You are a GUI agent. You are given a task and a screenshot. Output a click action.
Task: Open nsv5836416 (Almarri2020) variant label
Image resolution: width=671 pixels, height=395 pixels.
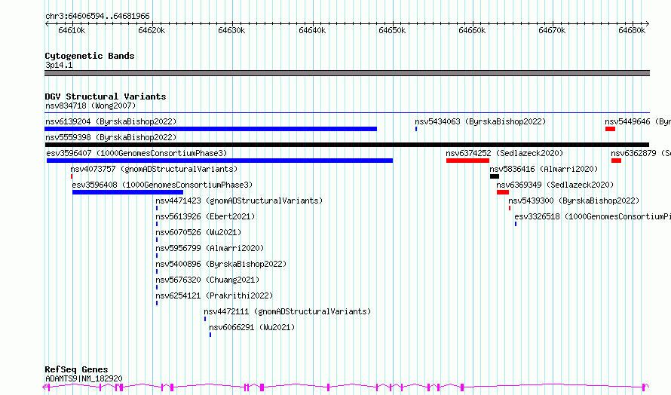click(544, 169)
